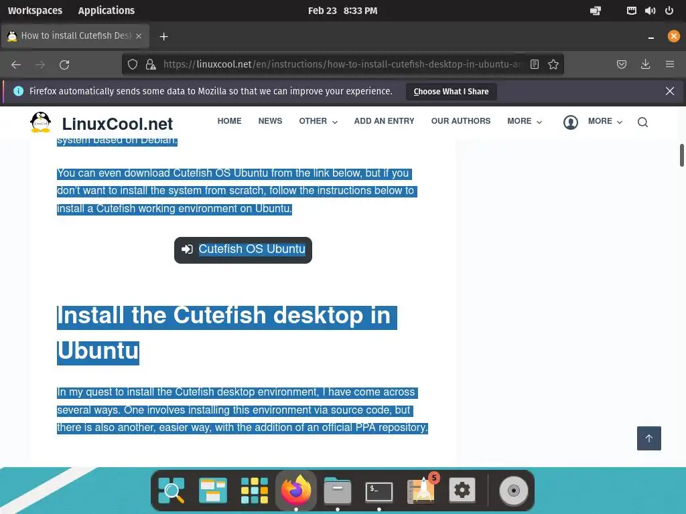Screen dimensions: 686x514
Task: Click the Choose What I Share button
Action: click(x=451, y=91)
